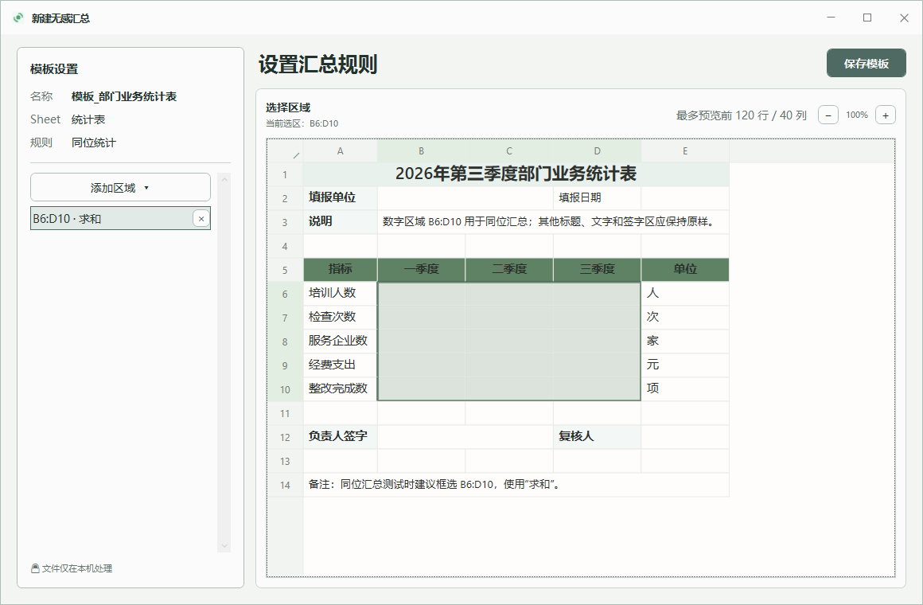Click the empty cell next to 填报单位
This screenshot has width=923, height=605.
[465, 198]
